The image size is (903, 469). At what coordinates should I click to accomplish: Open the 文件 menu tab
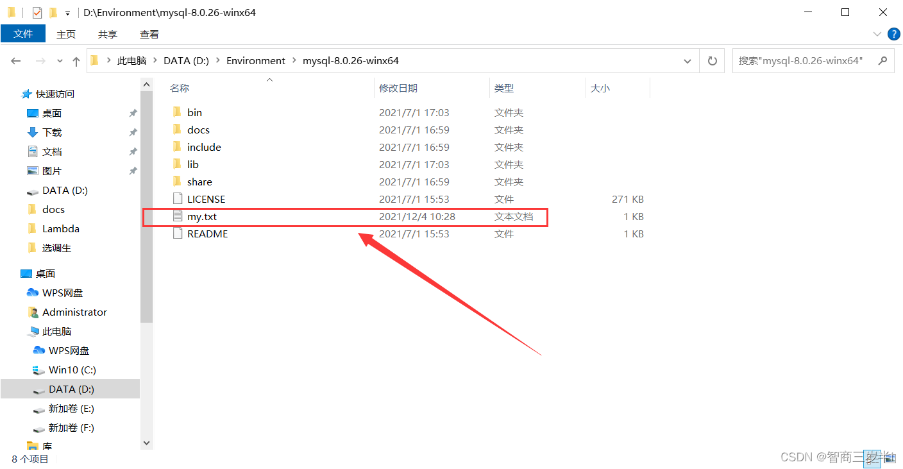pyautogui.click(x=23, y=33)
